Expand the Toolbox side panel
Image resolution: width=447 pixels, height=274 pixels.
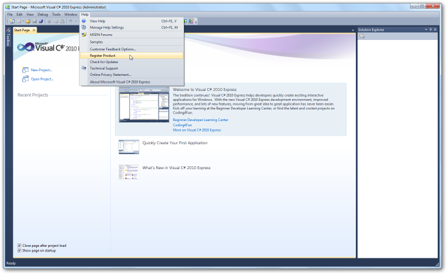(8, 39)
